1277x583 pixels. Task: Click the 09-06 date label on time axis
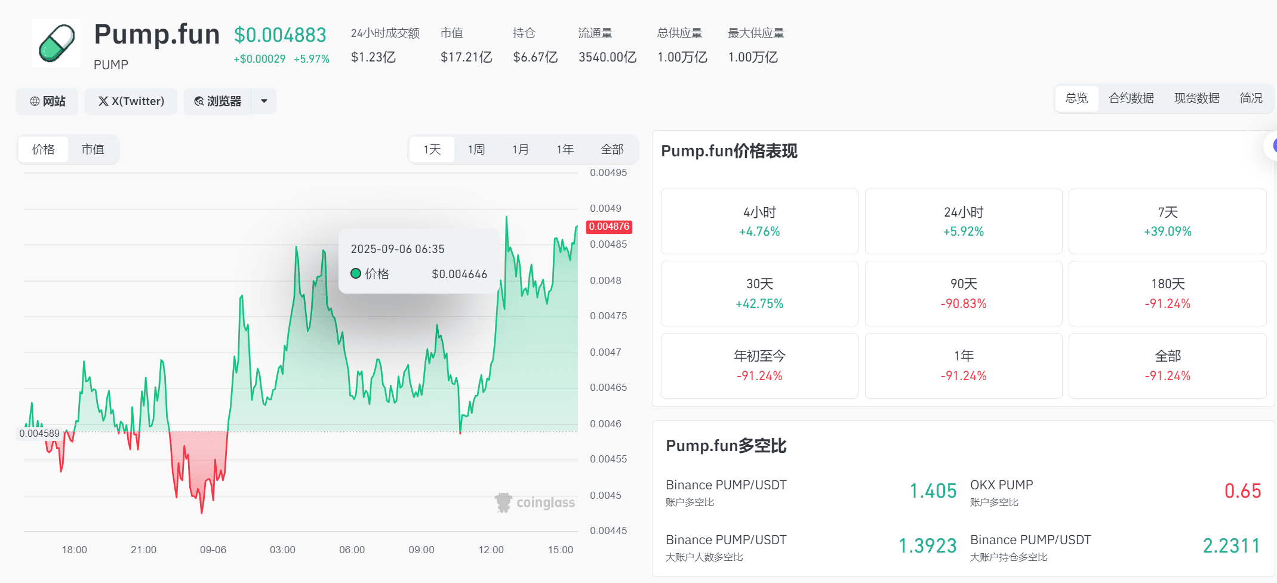coord(213,550)
